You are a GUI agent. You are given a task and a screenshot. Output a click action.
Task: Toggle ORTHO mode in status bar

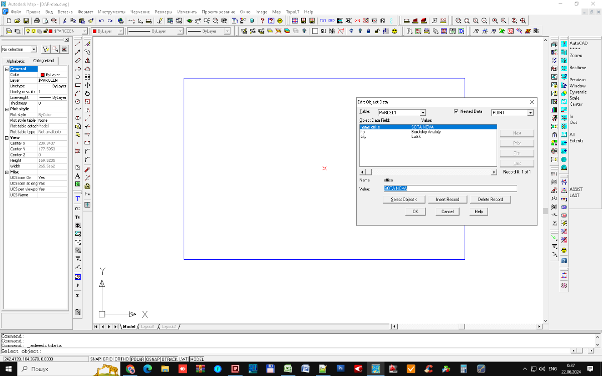point(121,359)
